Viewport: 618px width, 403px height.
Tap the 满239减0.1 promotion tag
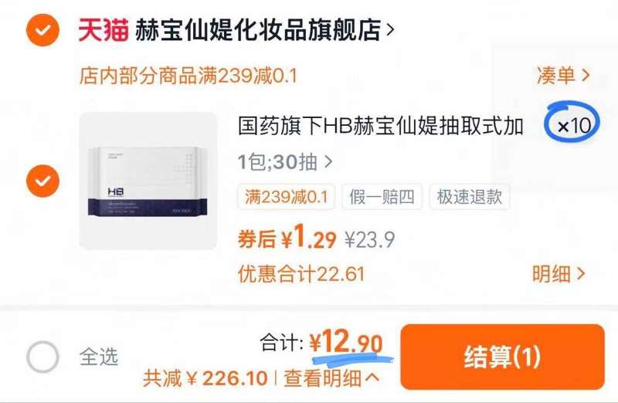coord(286,196)
